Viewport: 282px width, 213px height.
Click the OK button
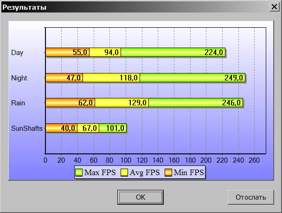click(x=141, y=197)
